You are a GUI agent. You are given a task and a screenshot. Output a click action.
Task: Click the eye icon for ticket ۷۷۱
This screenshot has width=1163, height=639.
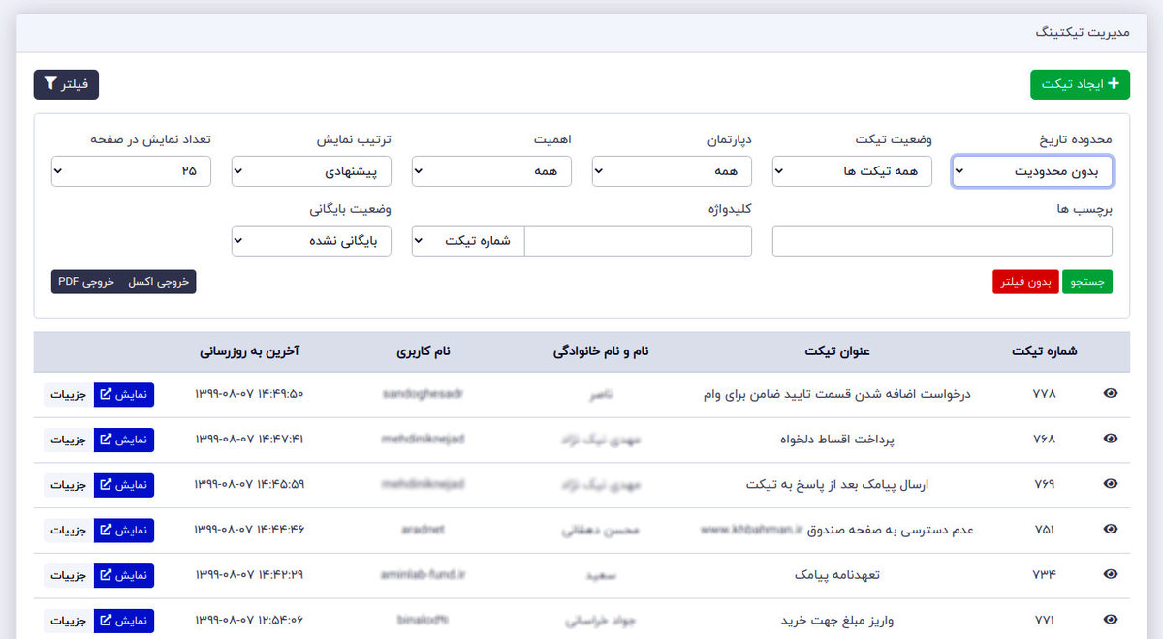(x=1111, y=620)
